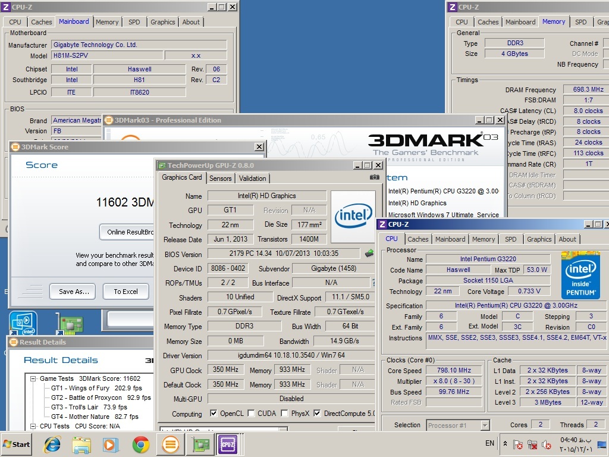Click the Mainboard CPU-Z window title icon
The height and width of the screenshot is (457, 609).
click(x=6, y=7)
